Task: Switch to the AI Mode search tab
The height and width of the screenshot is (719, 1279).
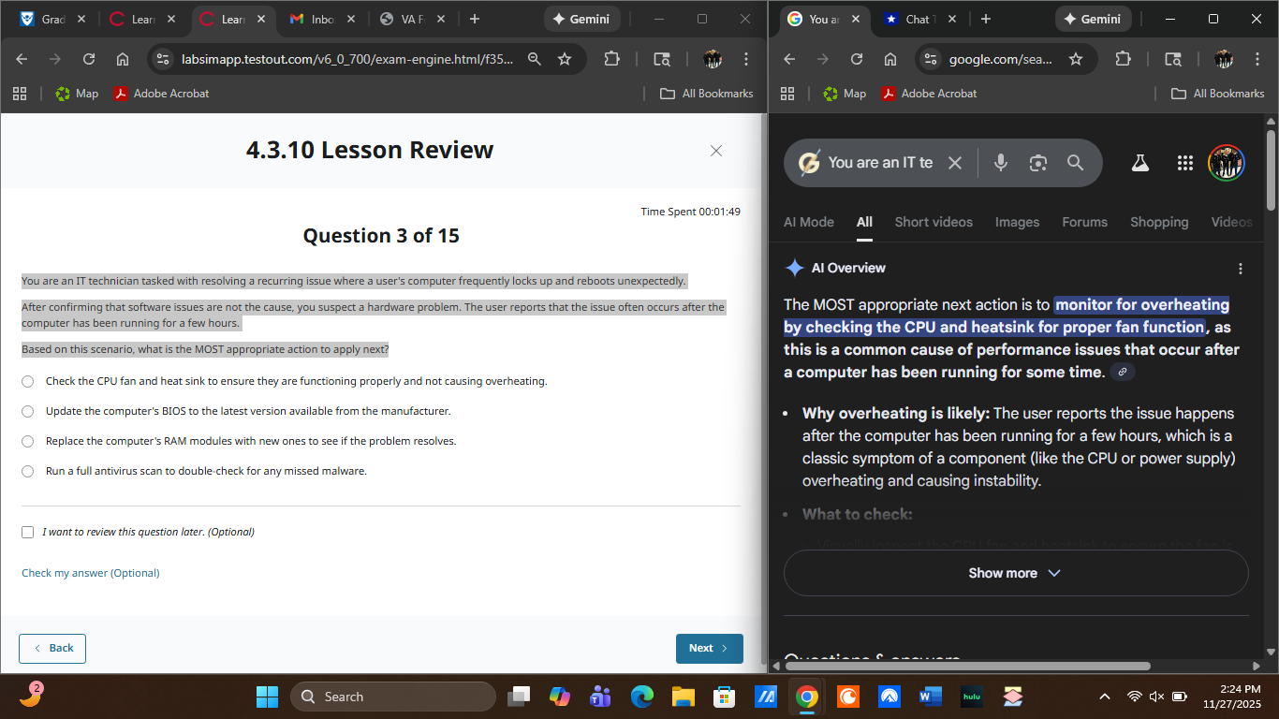Action: [x=809, y=222]
